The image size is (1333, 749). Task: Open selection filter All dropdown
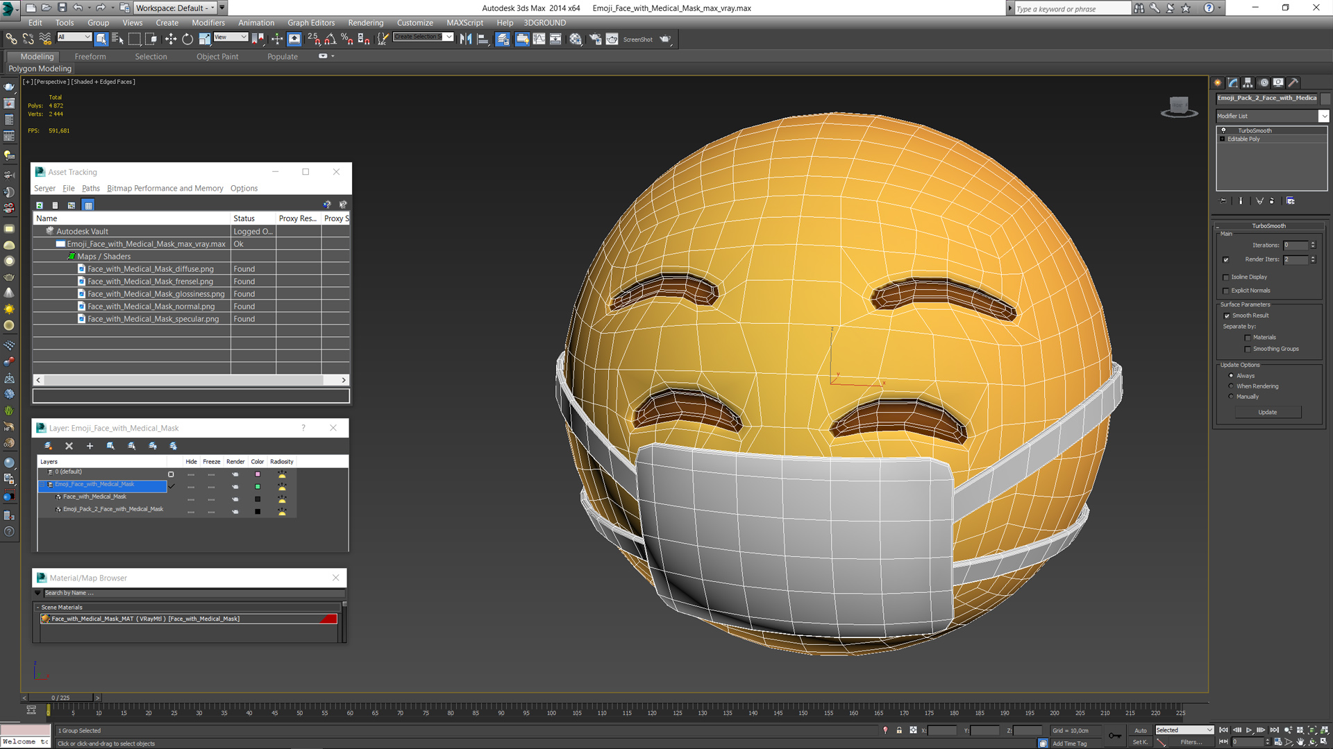pos(74,37)
